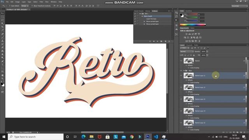Screen dimensions: 249x140
Task: Delete layer via Layers panel trash icon
Action: 244,132
